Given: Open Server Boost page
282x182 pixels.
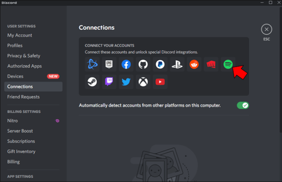Looking at the screenshot, I should coord(34,131).
